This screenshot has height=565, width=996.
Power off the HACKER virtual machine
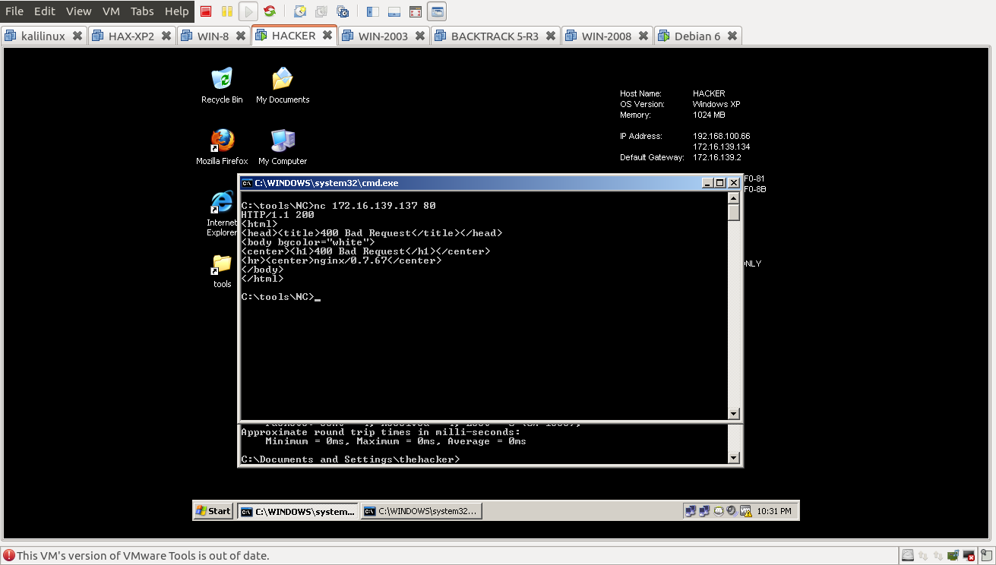coord(206,11)
